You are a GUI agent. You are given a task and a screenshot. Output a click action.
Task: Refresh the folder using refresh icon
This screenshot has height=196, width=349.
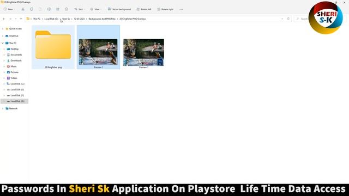[288, 19]
